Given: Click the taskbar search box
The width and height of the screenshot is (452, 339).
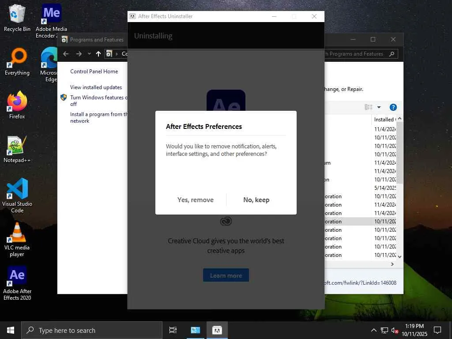Looking at the screenshot, I should click(92, 330).
